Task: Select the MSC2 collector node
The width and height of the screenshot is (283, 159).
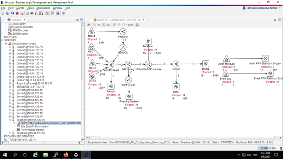Action: (92, 63)
